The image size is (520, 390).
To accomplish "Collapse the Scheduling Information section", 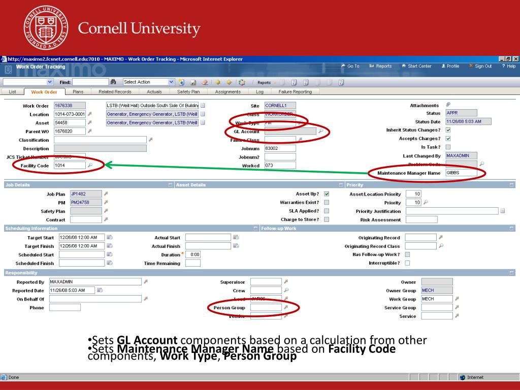I will click(x=256, y=228).
